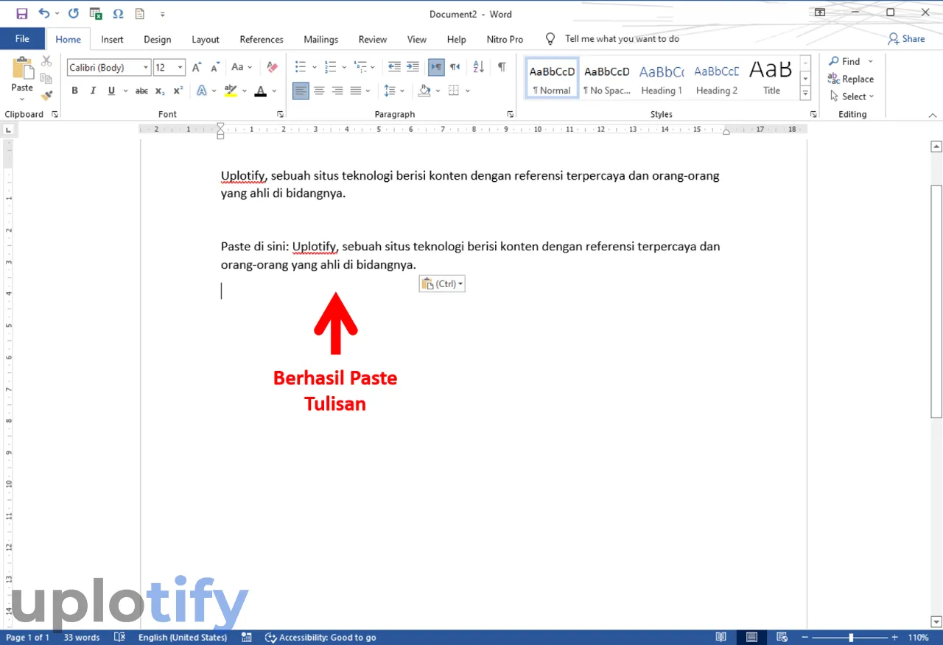Switch to the References tab
This screenshot has height=645, width=943.
(x=262, y=39)
